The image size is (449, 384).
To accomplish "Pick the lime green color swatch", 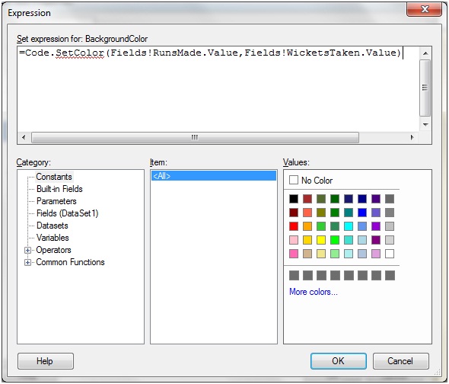I will [x=335, y=240].
